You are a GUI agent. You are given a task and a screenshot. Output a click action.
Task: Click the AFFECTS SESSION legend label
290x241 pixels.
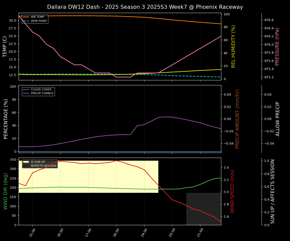coord(44,166)
